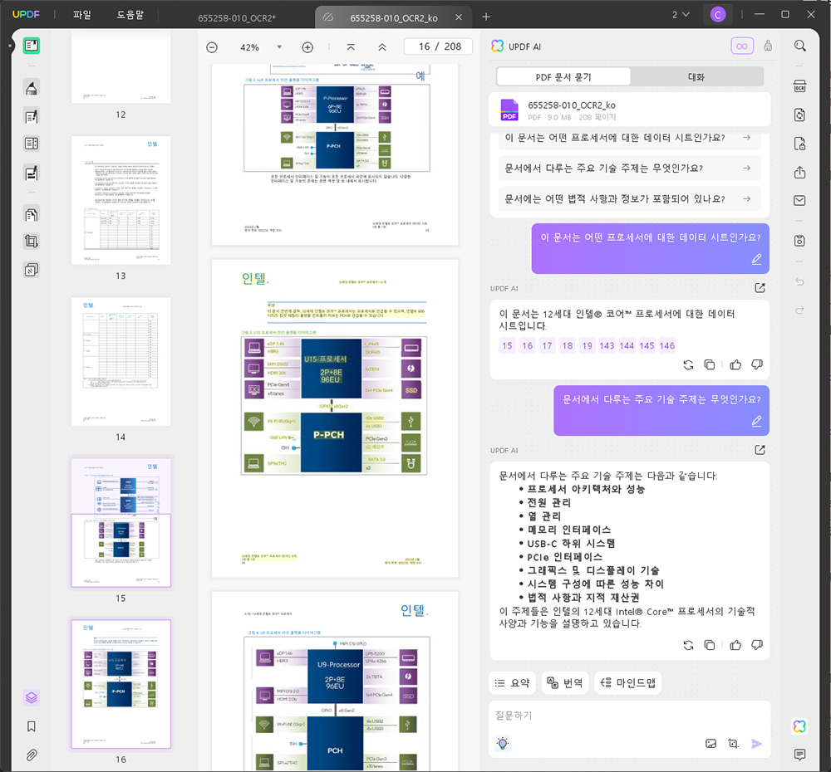Switch to the 대화 chat tab
831x772 pixels.
click(696, 77)
